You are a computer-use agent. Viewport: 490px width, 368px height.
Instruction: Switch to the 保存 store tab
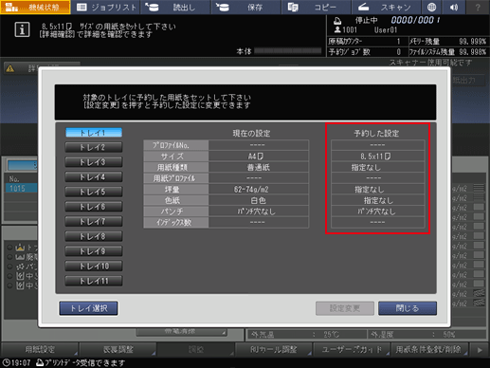(245, 7)
